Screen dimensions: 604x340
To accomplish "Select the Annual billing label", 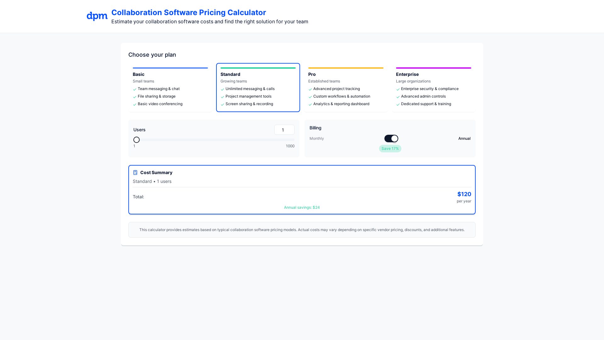I will [464, 139].
